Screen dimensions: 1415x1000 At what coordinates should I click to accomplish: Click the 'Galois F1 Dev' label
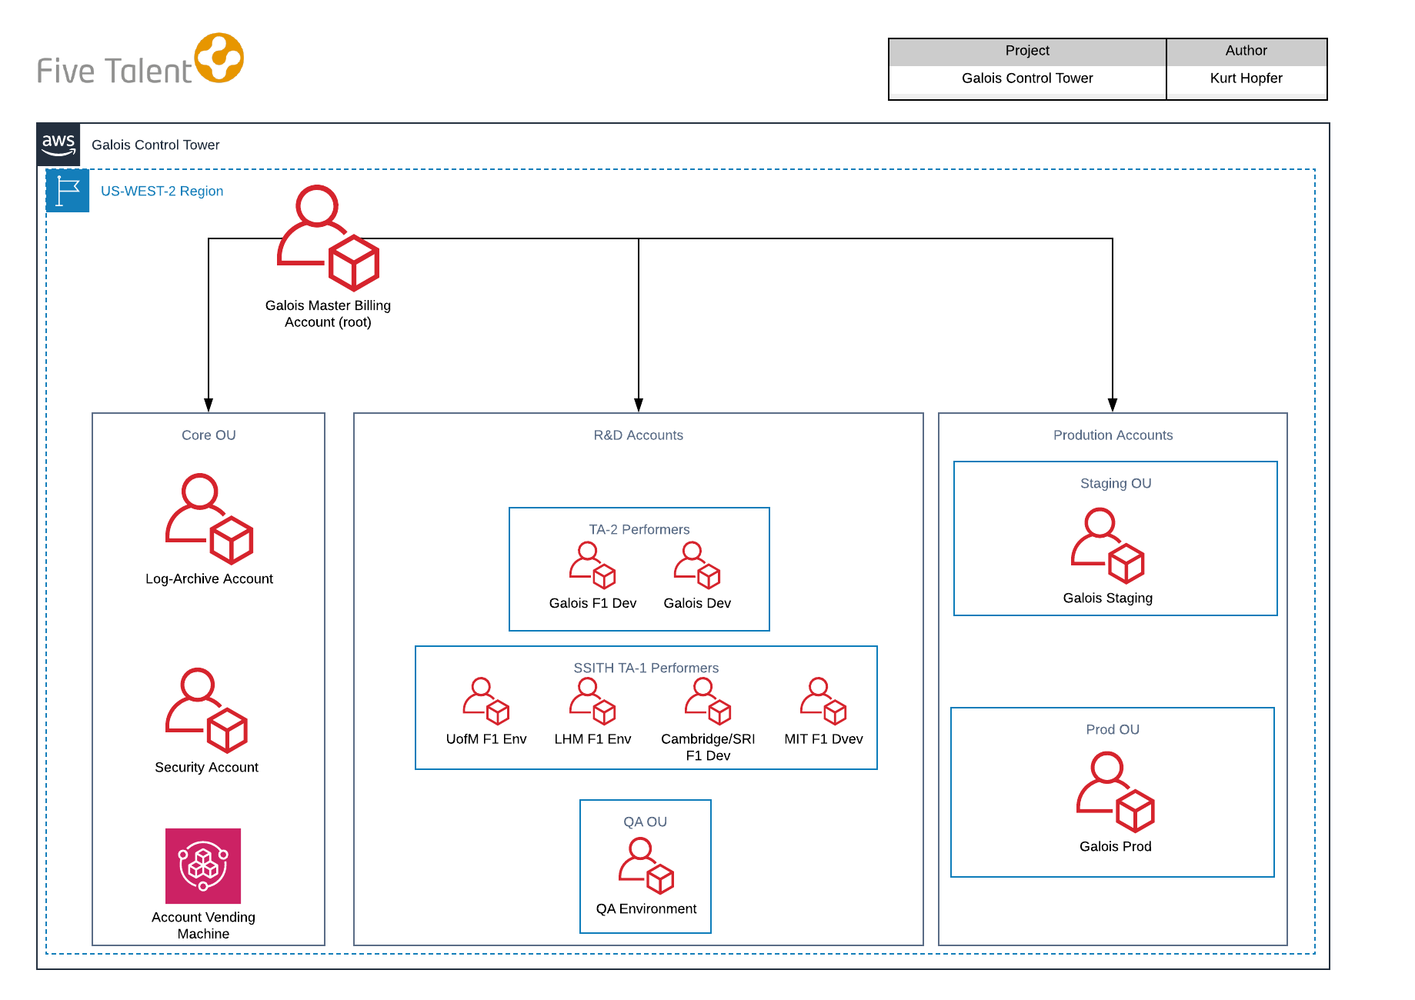(x=592, y=604)
